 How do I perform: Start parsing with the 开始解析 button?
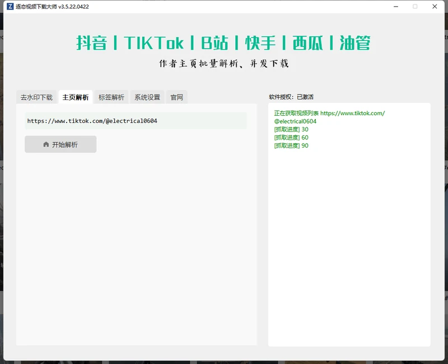[60, 144]
